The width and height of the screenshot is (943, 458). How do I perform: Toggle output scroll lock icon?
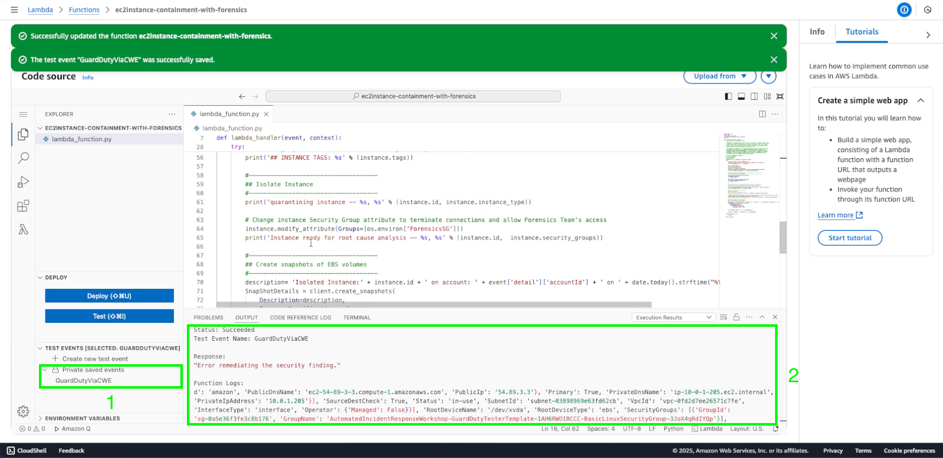coord(736,317)
